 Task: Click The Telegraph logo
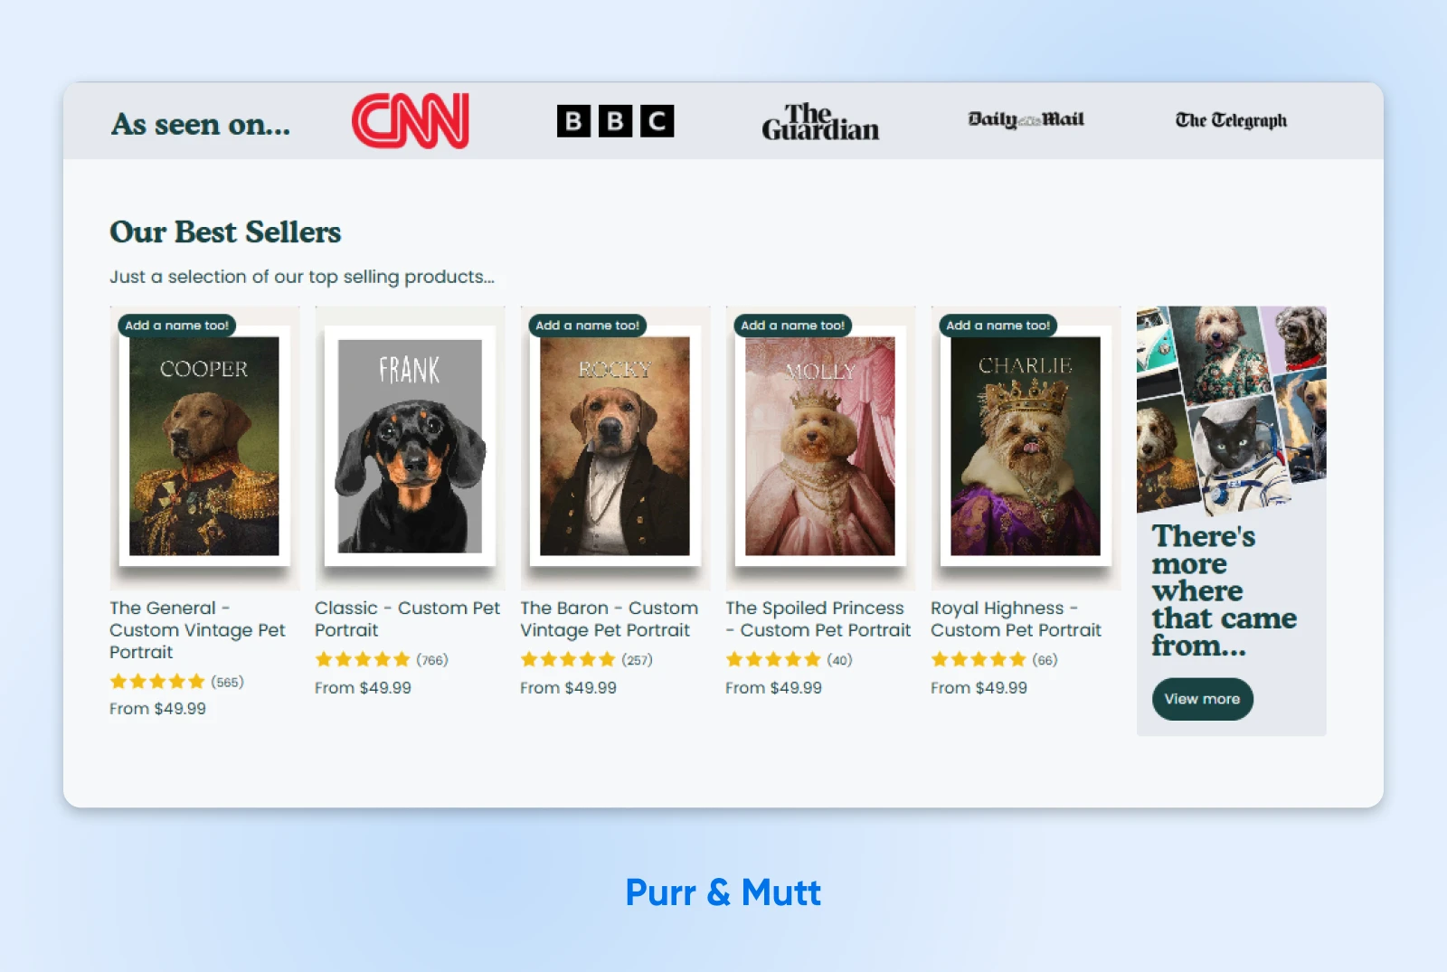[x=1231, y=120]
